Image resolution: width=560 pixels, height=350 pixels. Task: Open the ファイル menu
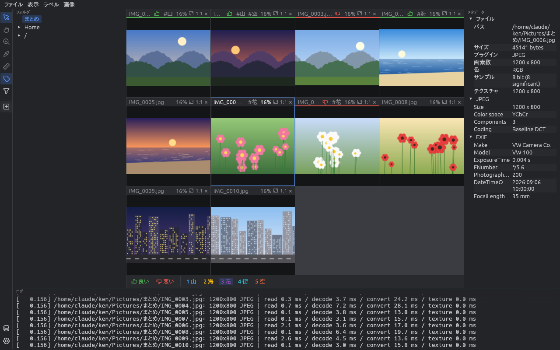pos(14,4)
